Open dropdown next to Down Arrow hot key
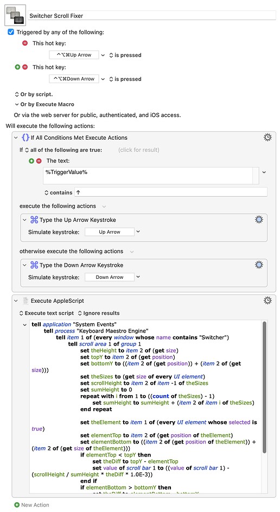 [x=103, y=79]
